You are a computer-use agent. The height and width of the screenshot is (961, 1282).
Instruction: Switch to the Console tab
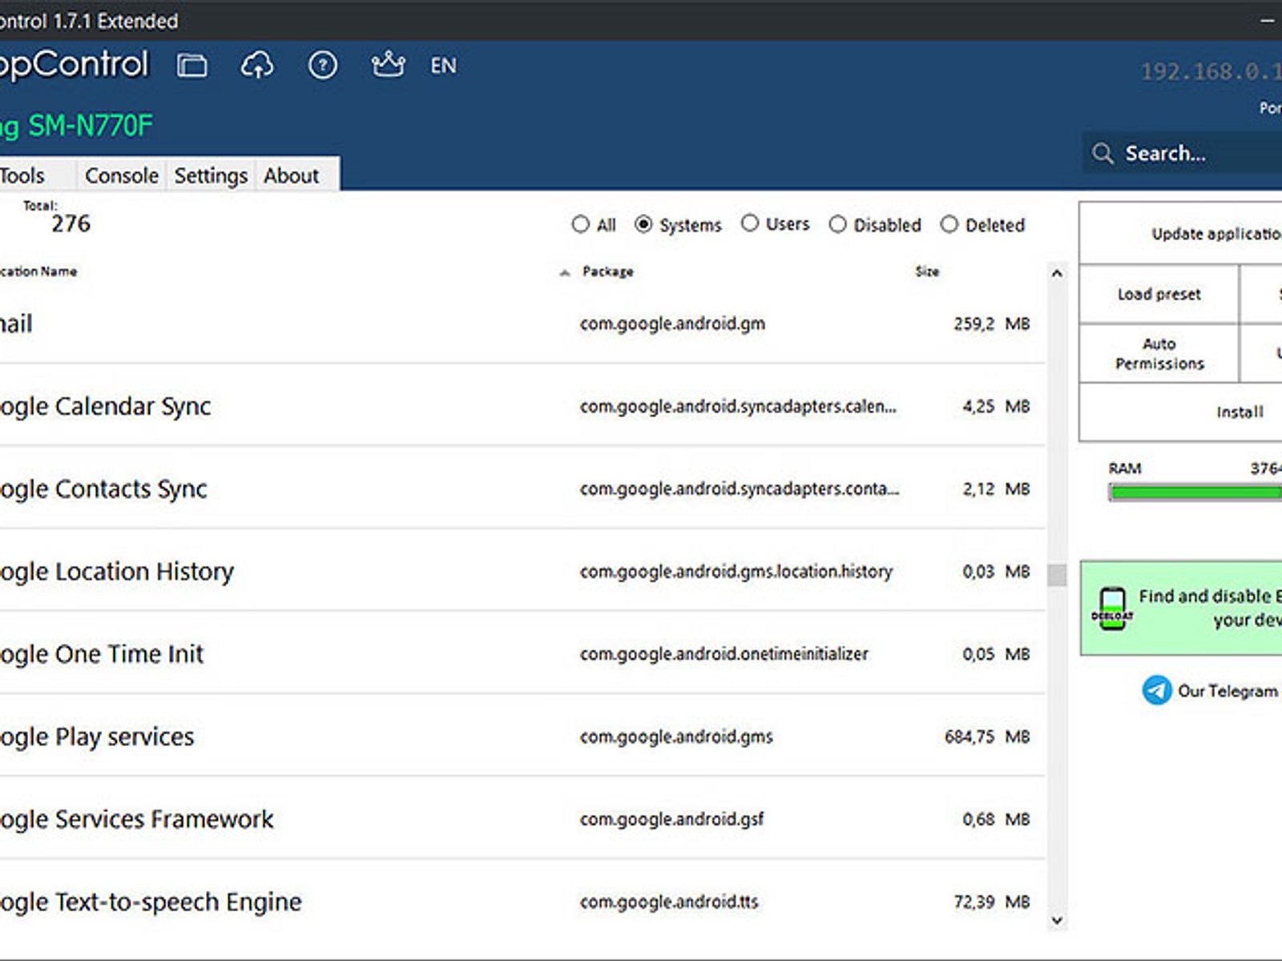pyautogui.click(x=122, y=175)
